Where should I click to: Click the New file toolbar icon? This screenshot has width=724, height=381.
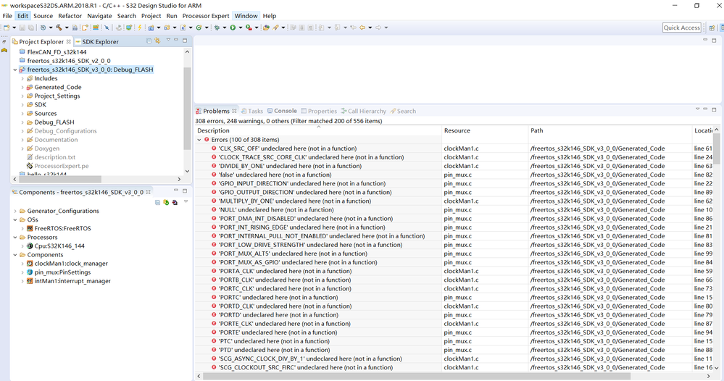coord(7,28)
